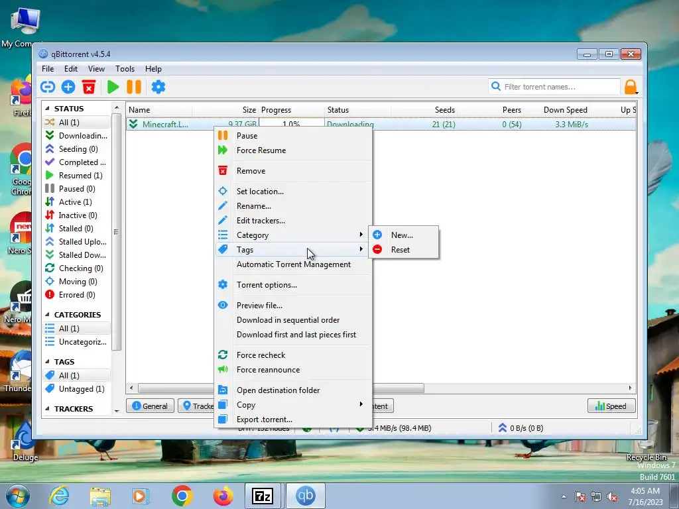
Task: Open Windows Start button
Action: point(17,496)
